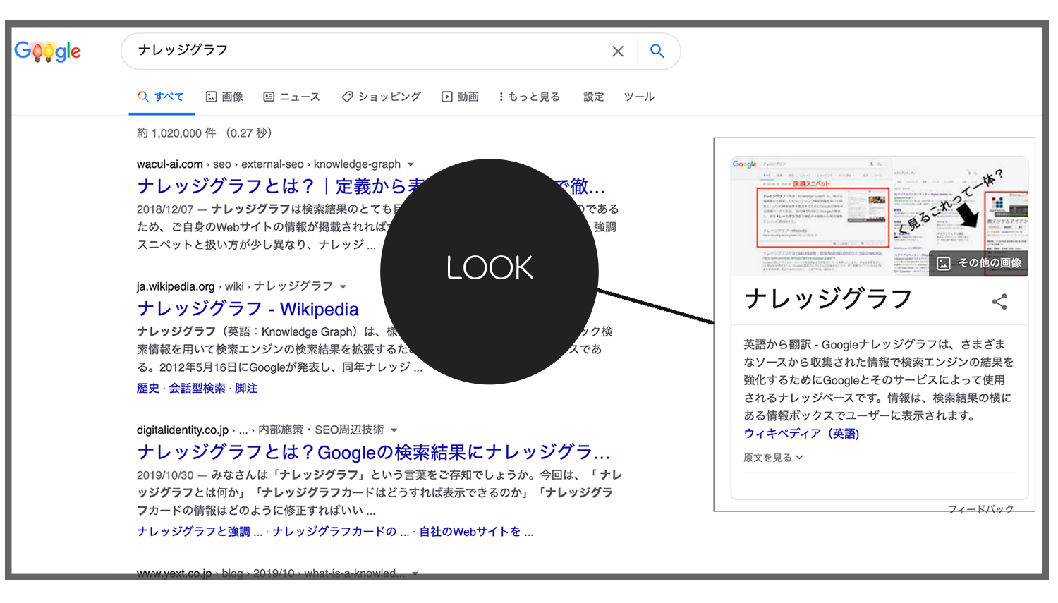Follow the 脚注 sitelink

pyautogui.click(x=246, y=389)
